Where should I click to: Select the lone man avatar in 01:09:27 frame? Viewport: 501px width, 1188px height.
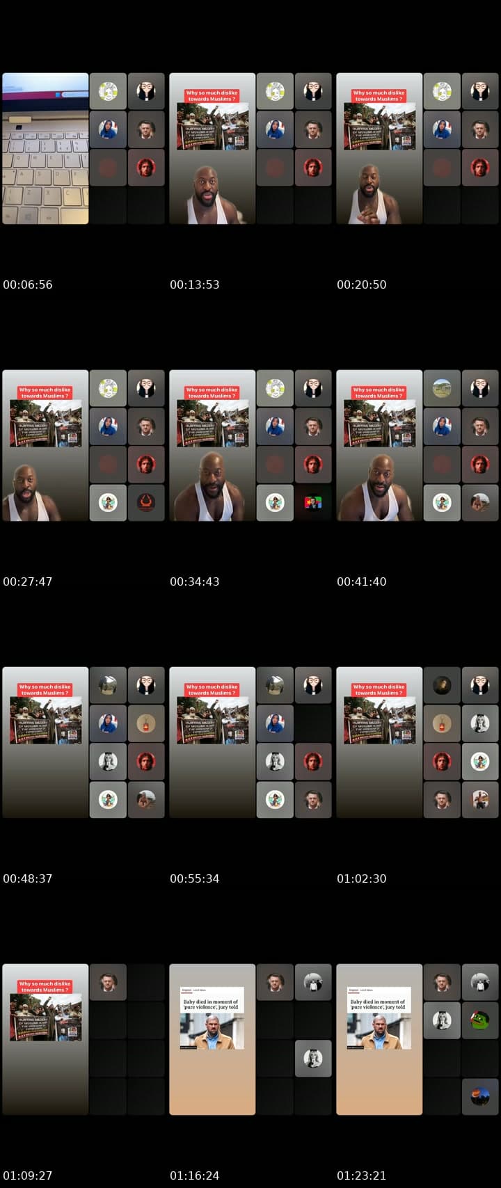click(108, 982)
